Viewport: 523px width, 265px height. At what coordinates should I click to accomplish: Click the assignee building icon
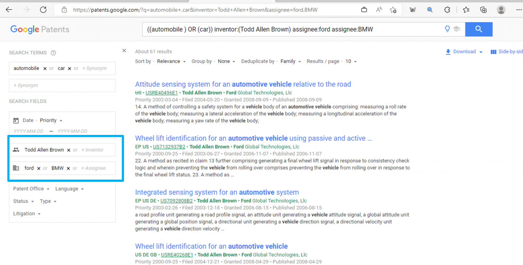click(x=16, y=168)
